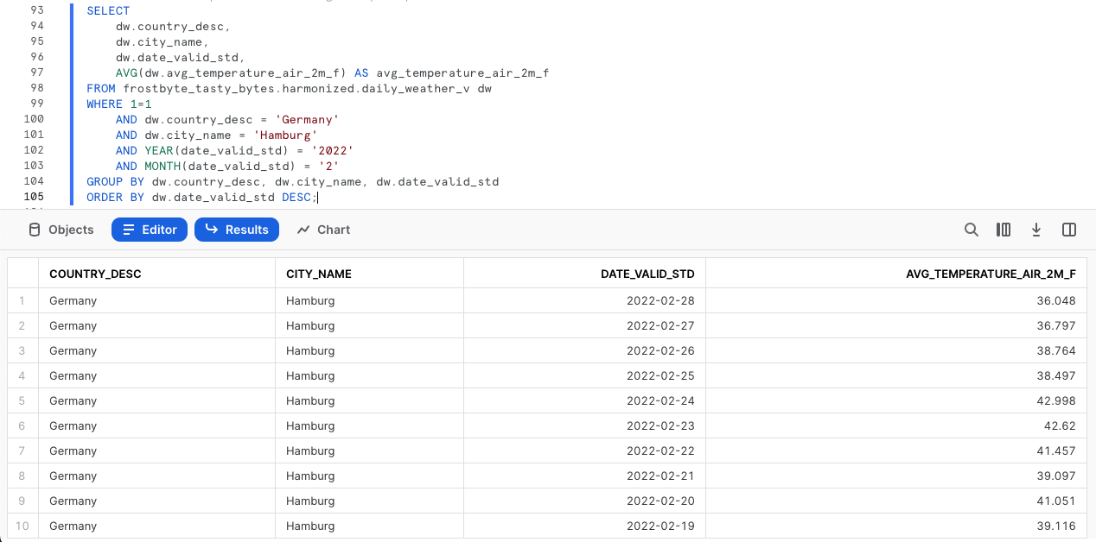Screen dimensions: 1096x542
Task: Click the 2022-02-28 date cell
Action: tap(660, 300)
